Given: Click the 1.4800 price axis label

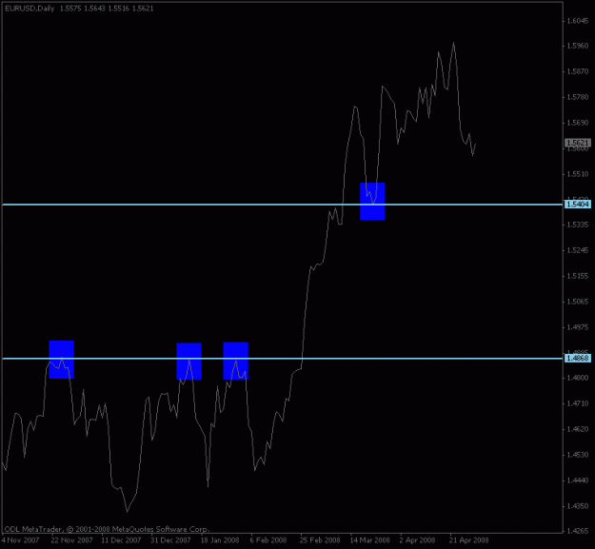Looking at the screenshot, I should tap(578, 378).
